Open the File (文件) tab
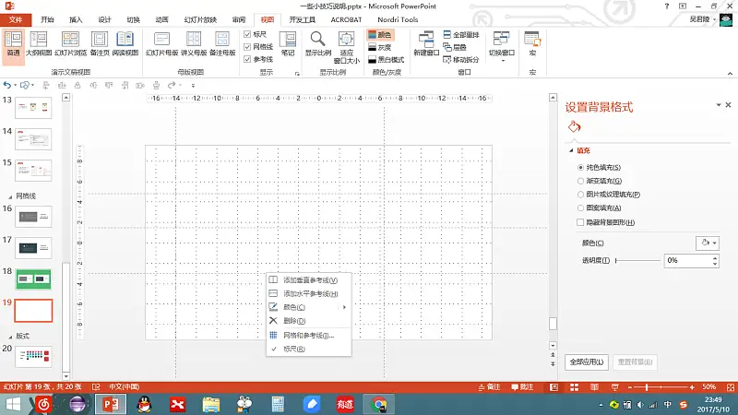Screen dimensions: 738x415 [x=16, y=19]
